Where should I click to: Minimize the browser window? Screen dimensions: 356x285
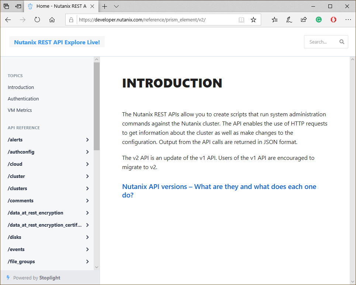tap(313, 6)
